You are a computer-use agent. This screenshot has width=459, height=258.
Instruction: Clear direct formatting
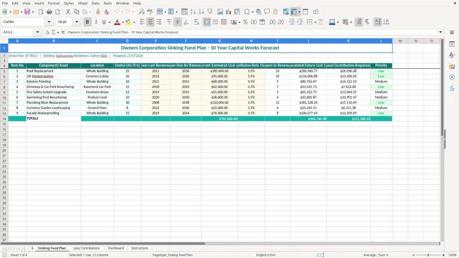click(107, 12)
